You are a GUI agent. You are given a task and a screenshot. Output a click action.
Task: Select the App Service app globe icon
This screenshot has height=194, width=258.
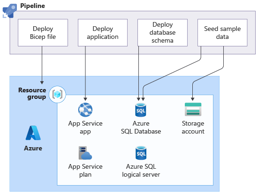(x=85, y=110)
